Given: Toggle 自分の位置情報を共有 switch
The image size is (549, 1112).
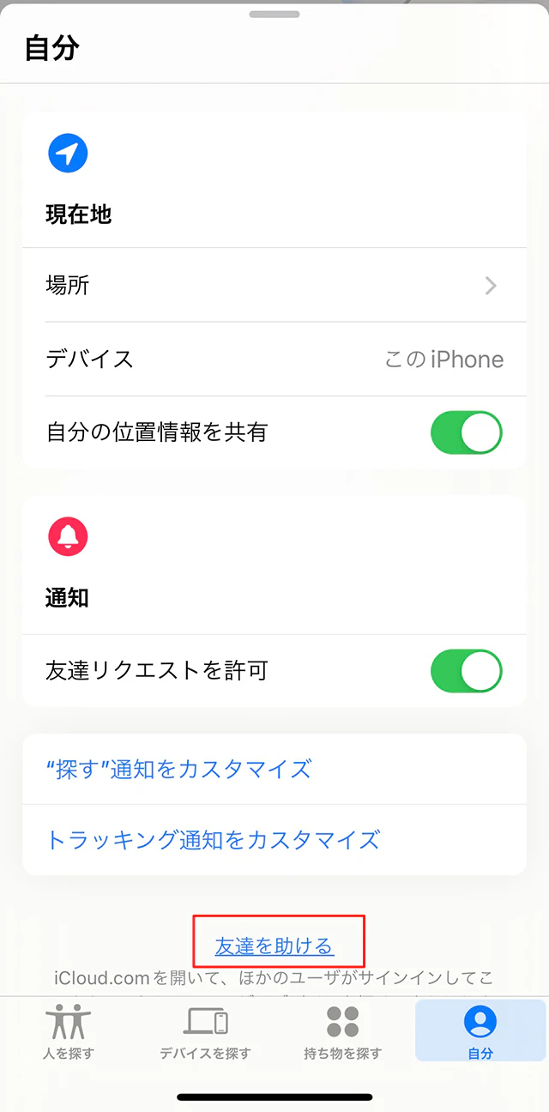Looking at the screenshot, I should coord(467,432).
